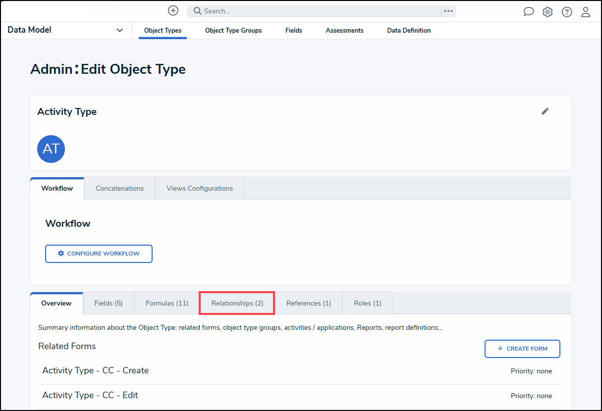This screenshot has height=411, width=602.
Task: Open the search options ellipsis
Action: tap(448, 11)
